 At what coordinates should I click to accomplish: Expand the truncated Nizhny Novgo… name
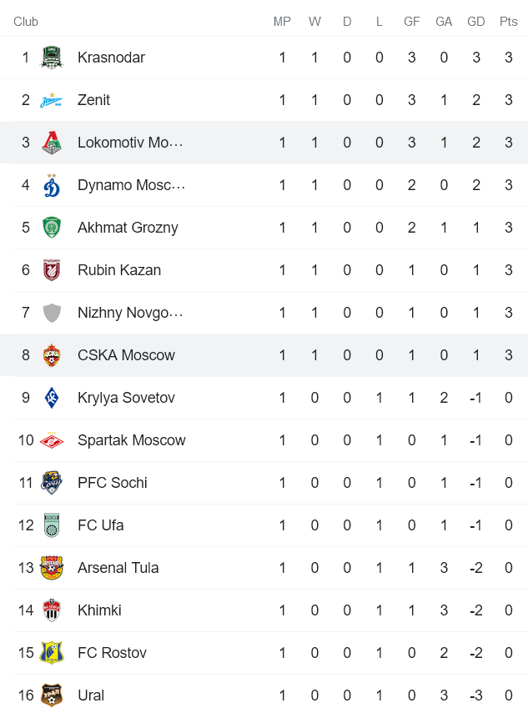[x=130, y=313]
